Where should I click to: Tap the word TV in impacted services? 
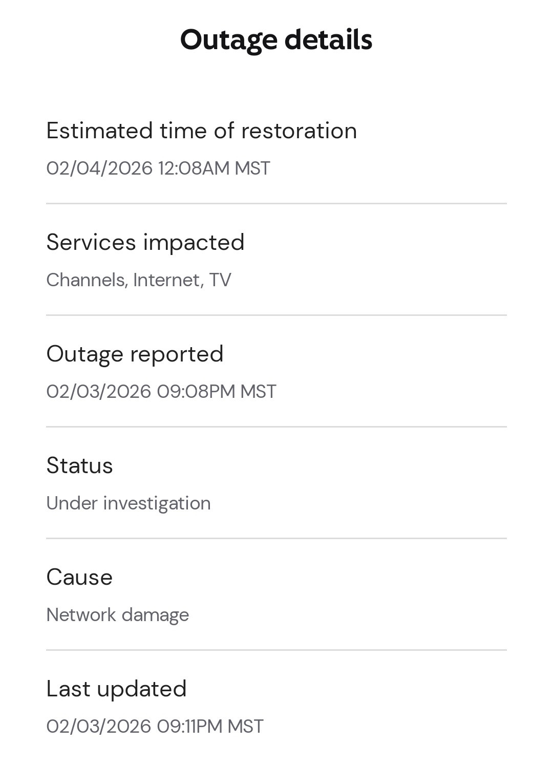click(220, 280)
